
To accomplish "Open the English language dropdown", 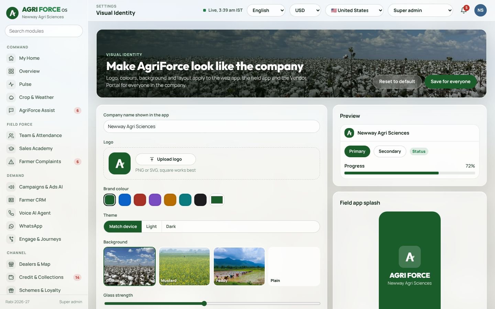I will click(266, 10).
